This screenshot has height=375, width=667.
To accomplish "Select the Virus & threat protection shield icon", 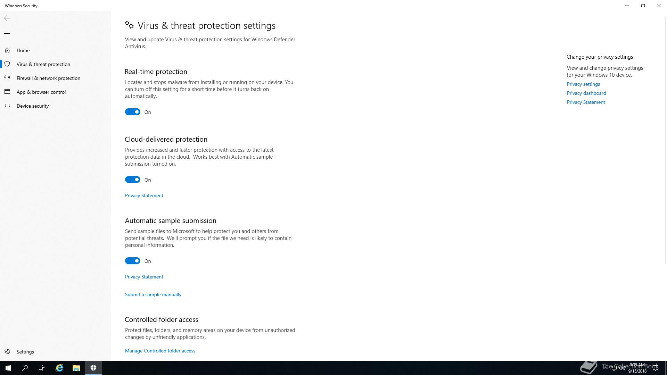I will pos(7,64).
